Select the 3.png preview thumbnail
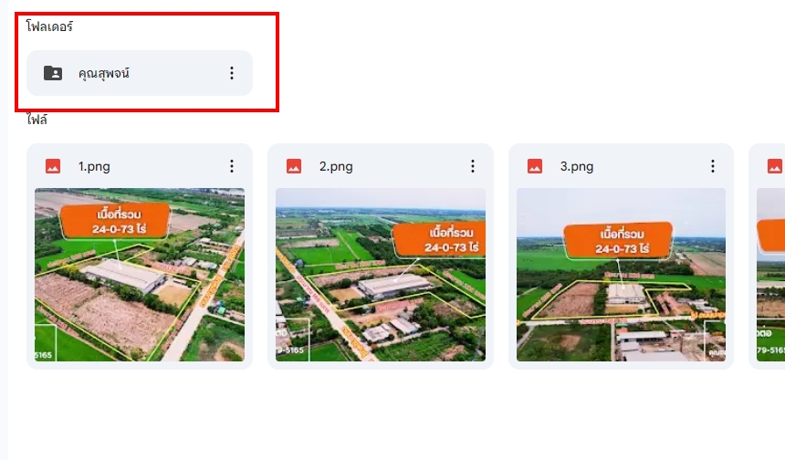This screenshot has height=460, width=785. [622, 275]
